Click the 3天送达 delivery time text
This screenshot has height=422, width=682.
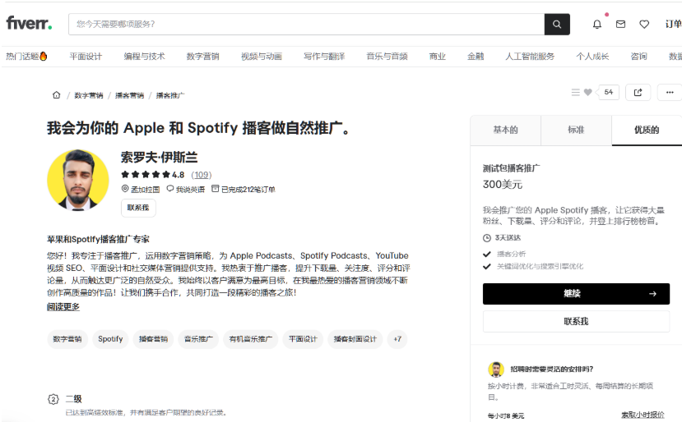(508, 238)
